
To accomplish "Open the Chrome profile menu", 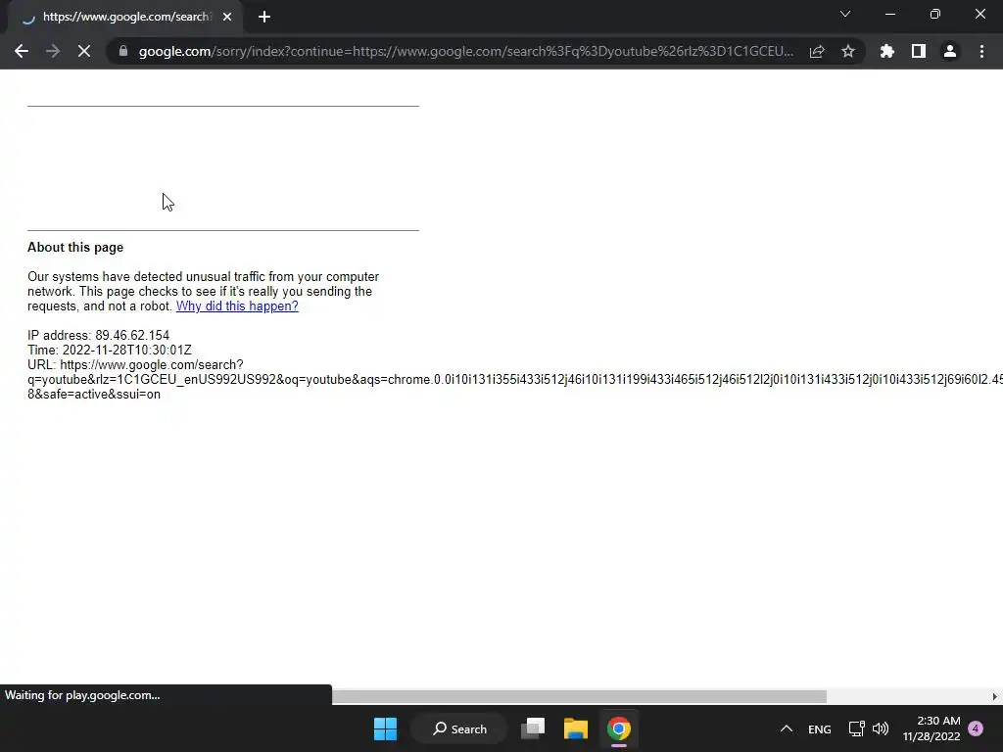I will pos(950,51).
